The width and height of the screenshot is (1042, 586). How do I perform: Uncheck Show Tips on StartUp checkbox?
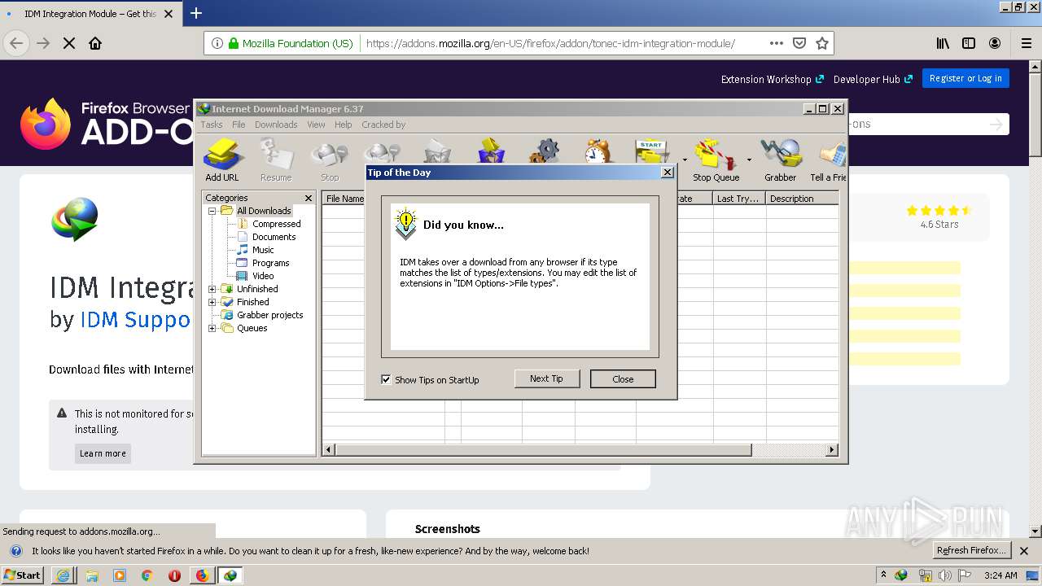click(x=386, y=379)
